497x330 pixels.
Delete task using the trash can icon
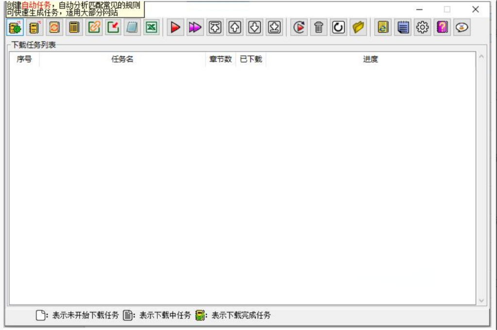(x=318, y=28)
